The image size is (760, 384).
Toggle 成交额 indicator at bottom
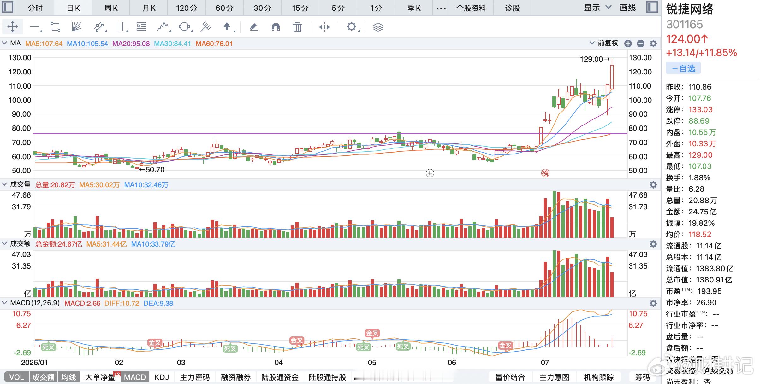[43, 377]
